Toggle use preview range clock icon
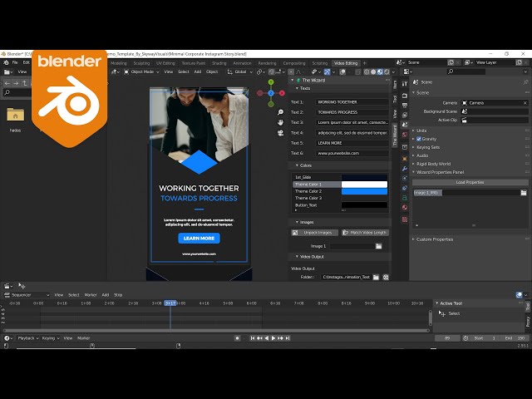The height and width of the screenshot is (399, 532). [465, 338]
